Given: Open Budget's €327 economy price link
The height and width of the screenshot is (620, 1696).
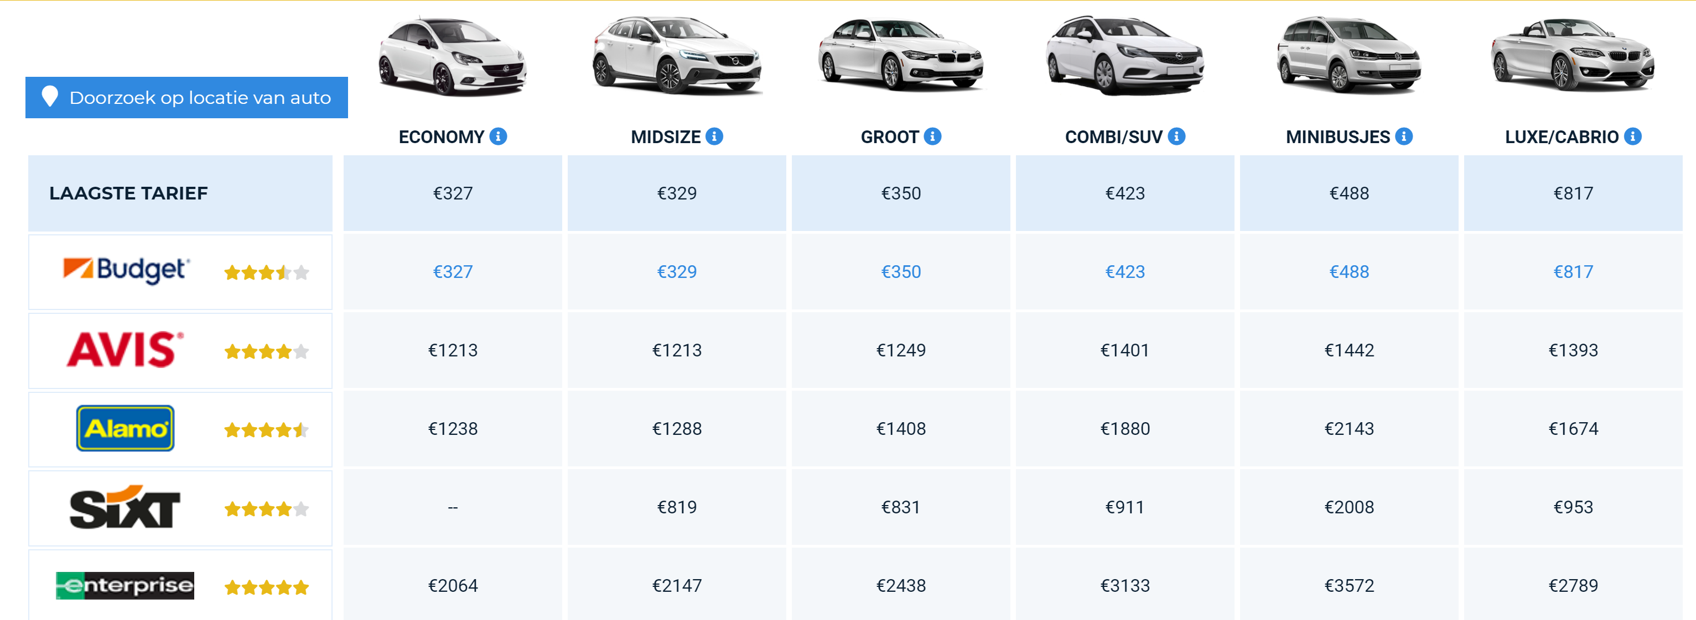Looking at the screenshot, I should [x=452, y=272].
